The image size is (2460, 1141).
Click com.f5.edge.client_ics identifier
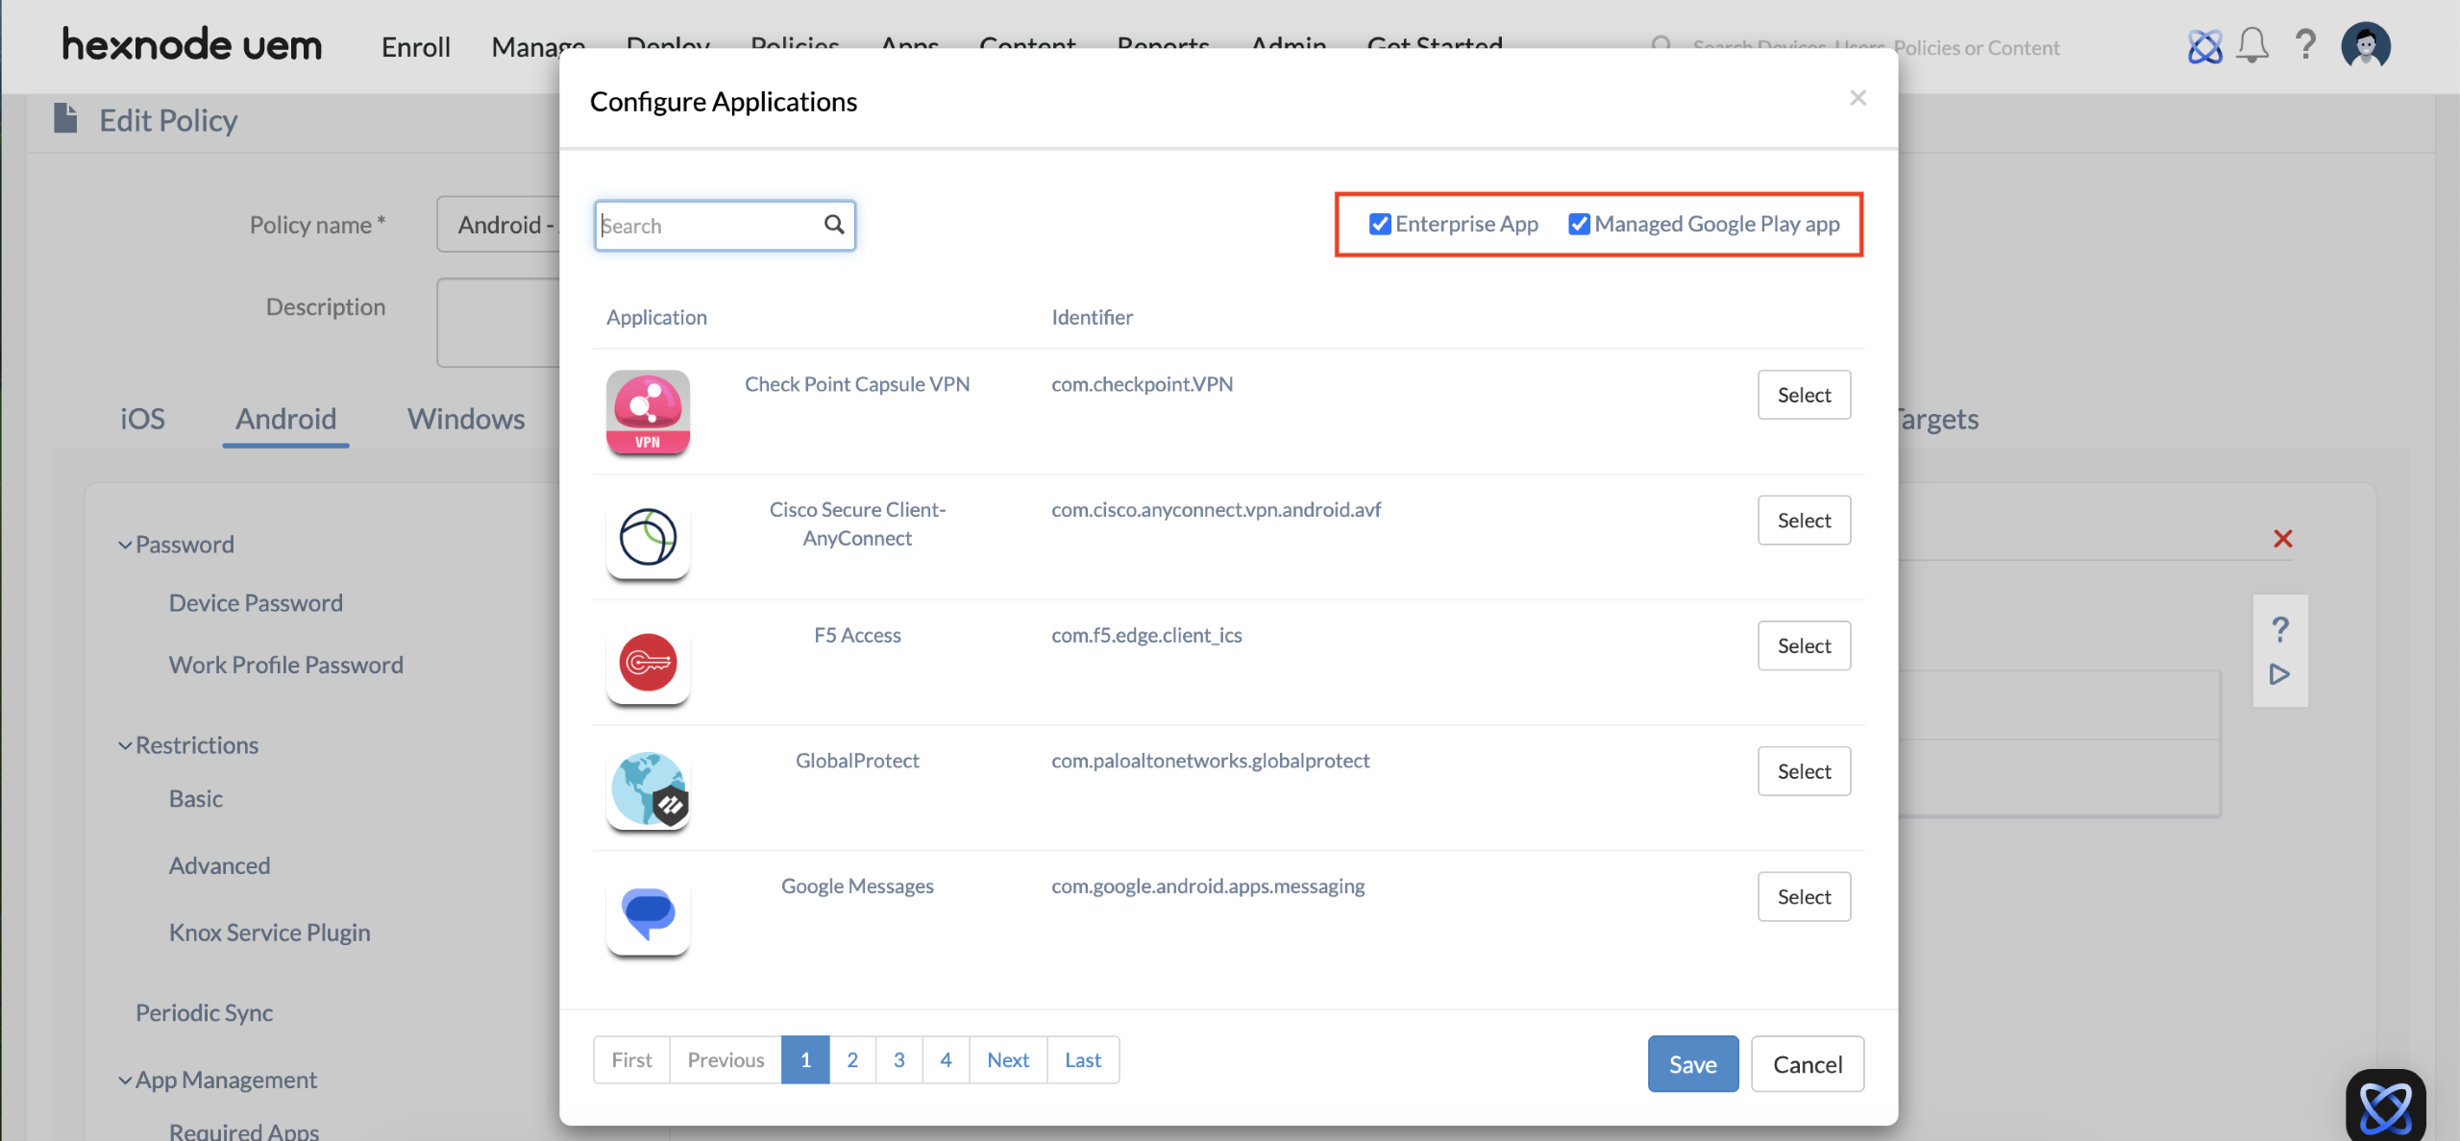click(x=1146, y=635)
